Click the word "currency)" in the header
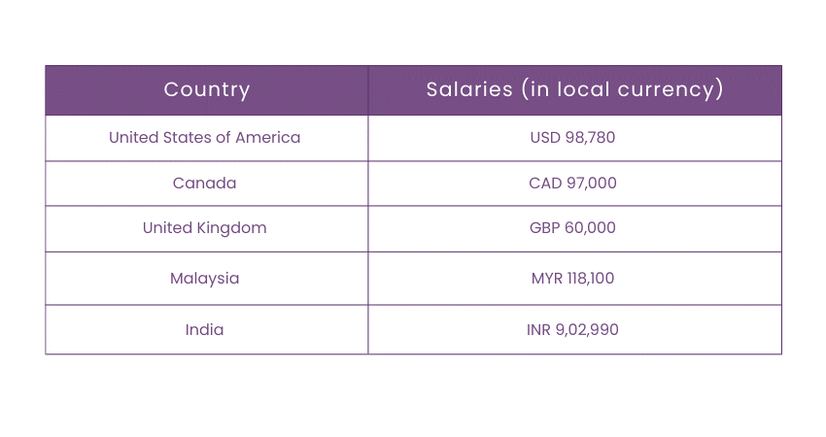 point(676,90)
